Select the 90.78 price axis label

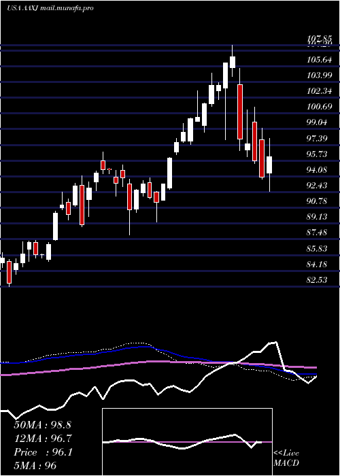(317, 201)
